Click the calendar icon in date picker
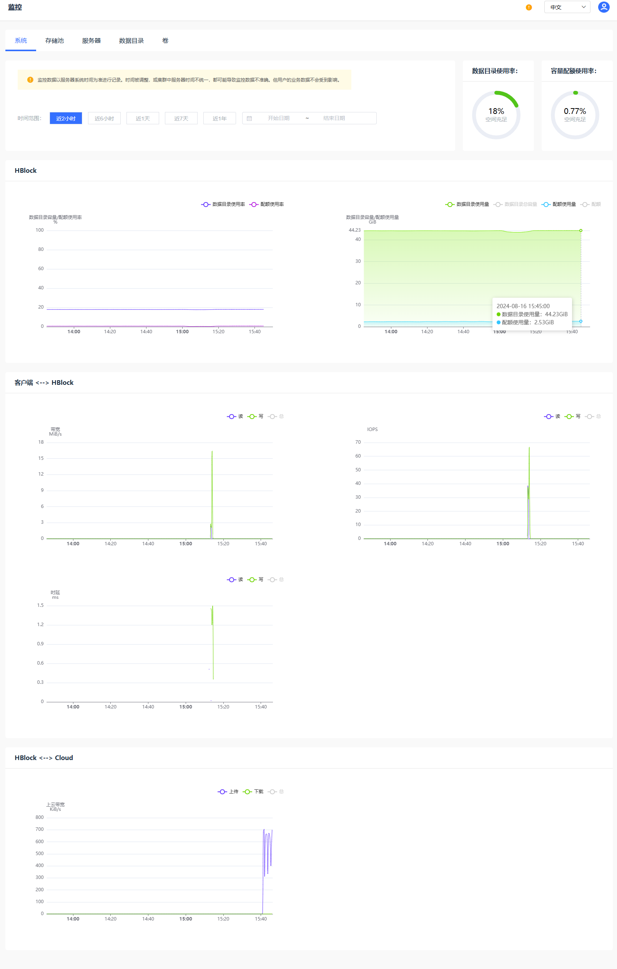This screenshot has height=969, width=617. tap(249, 118)
